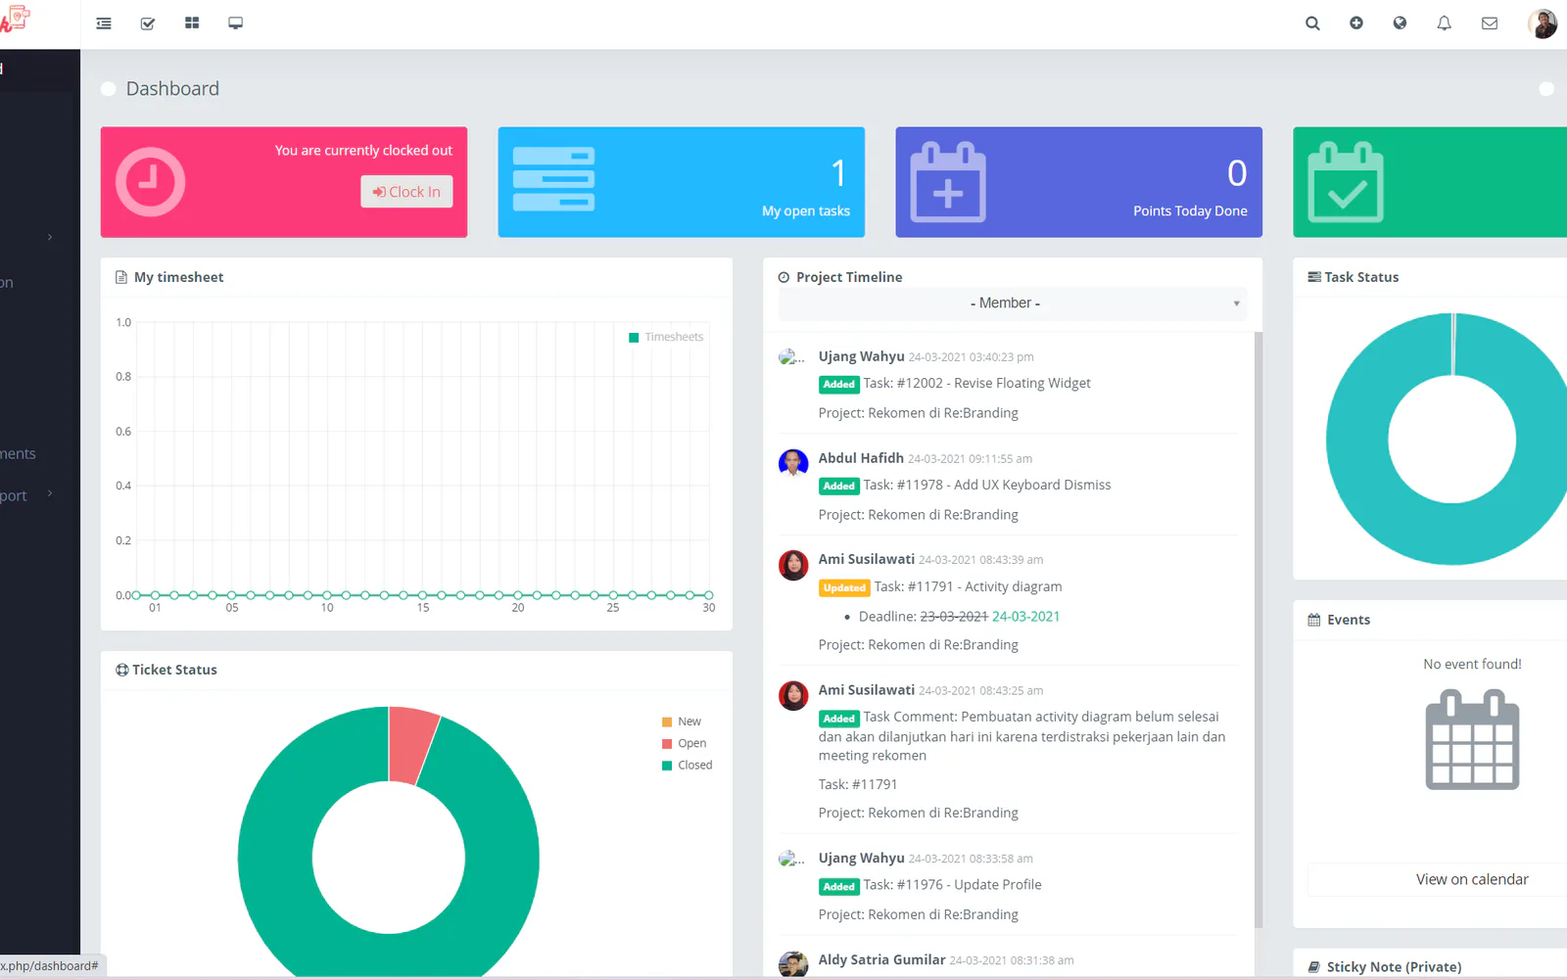1567x979 pixels.
Task: Open the notifications bell icon
Action: [x=1444, y=23]
